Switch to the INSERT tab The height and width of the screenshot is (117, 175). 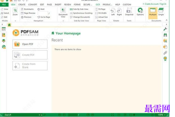[x=58, y=5]
